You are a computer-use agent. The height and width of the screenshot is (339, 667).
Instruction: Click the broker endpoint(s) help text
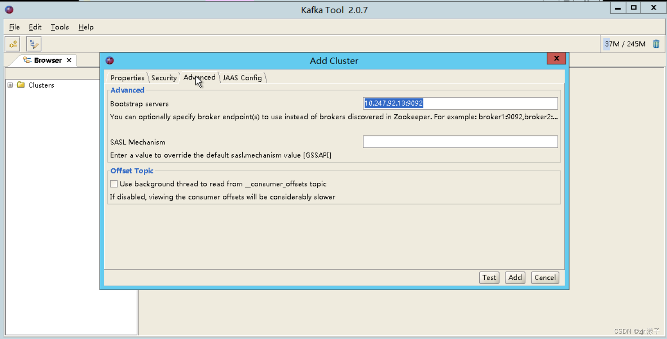coord(334,117)
